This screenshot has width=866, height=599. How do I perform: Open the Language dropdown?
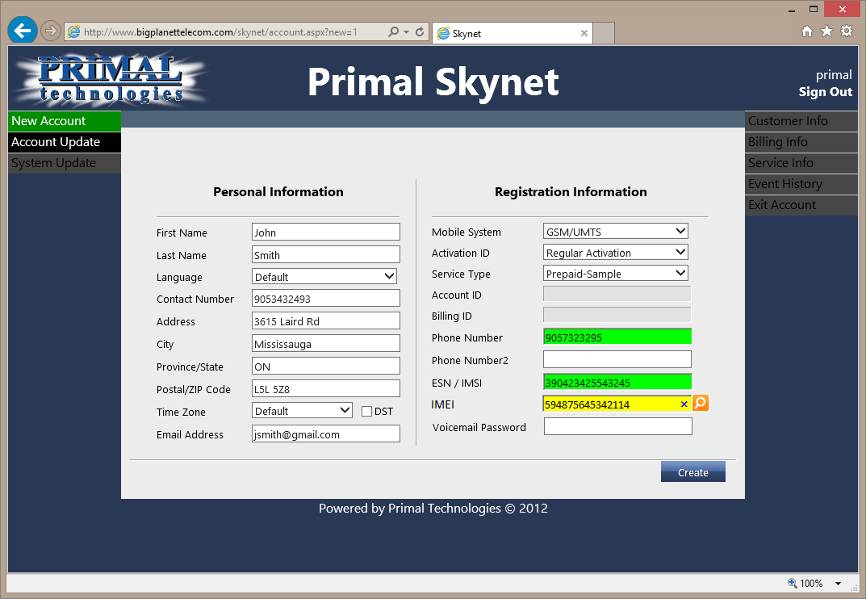click(x=324, y=276)
